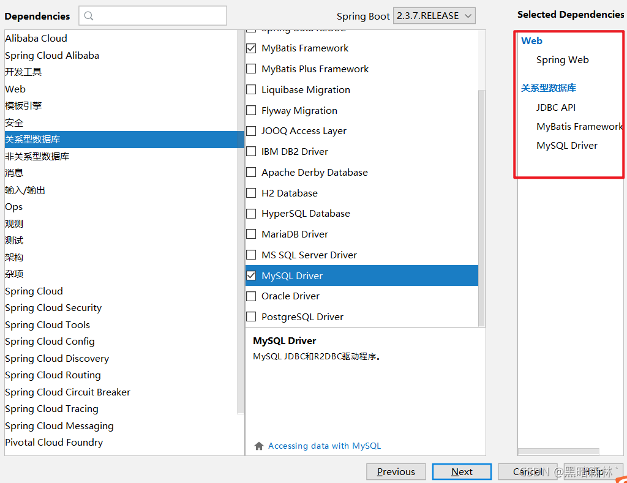Click the Previous button
Screen dimensions: 627x483
(x=396, y=472)
